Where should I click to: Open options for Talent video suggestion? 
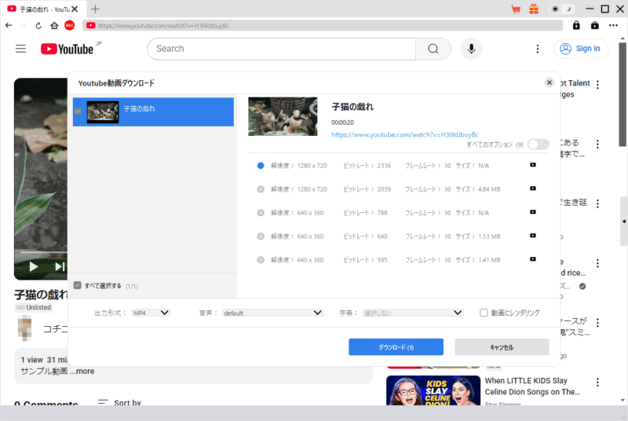pos(597,85)
